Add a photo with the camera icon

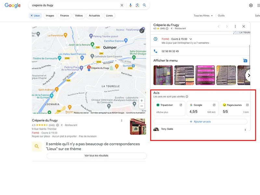point(245,60)
